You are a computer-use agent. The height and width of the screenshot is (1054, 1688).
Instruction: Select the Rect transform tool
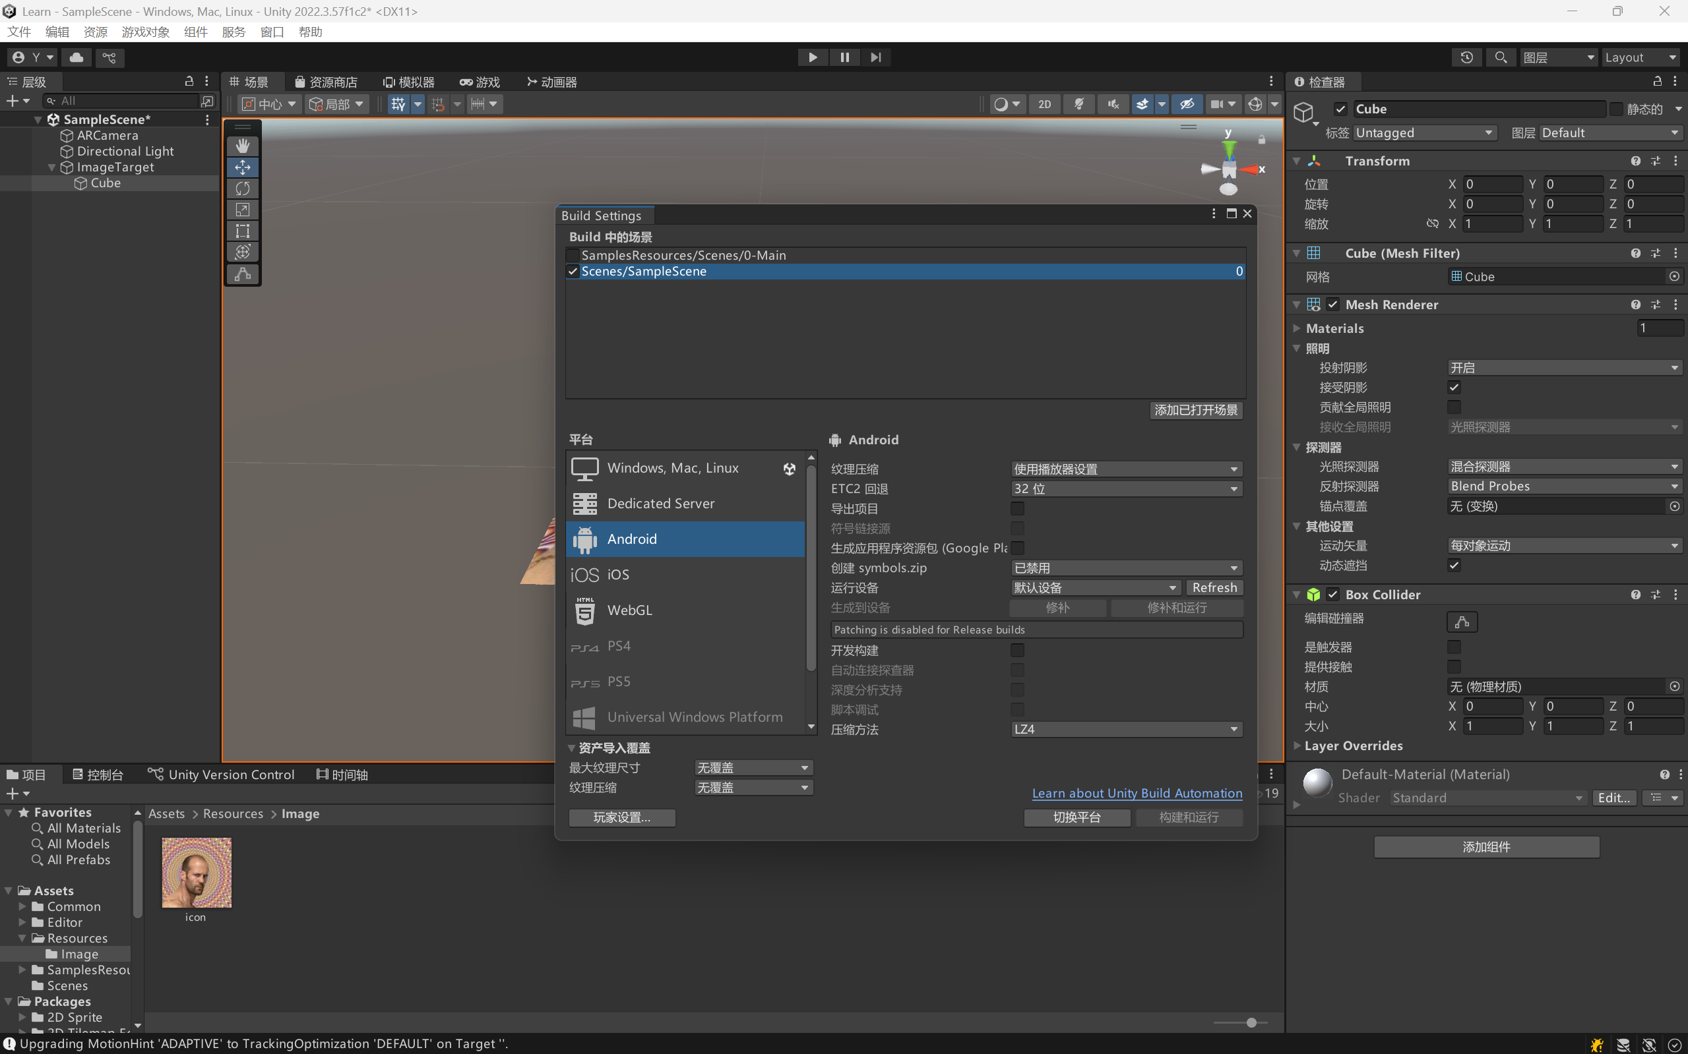pyautogui.click(x=242, y=231)
